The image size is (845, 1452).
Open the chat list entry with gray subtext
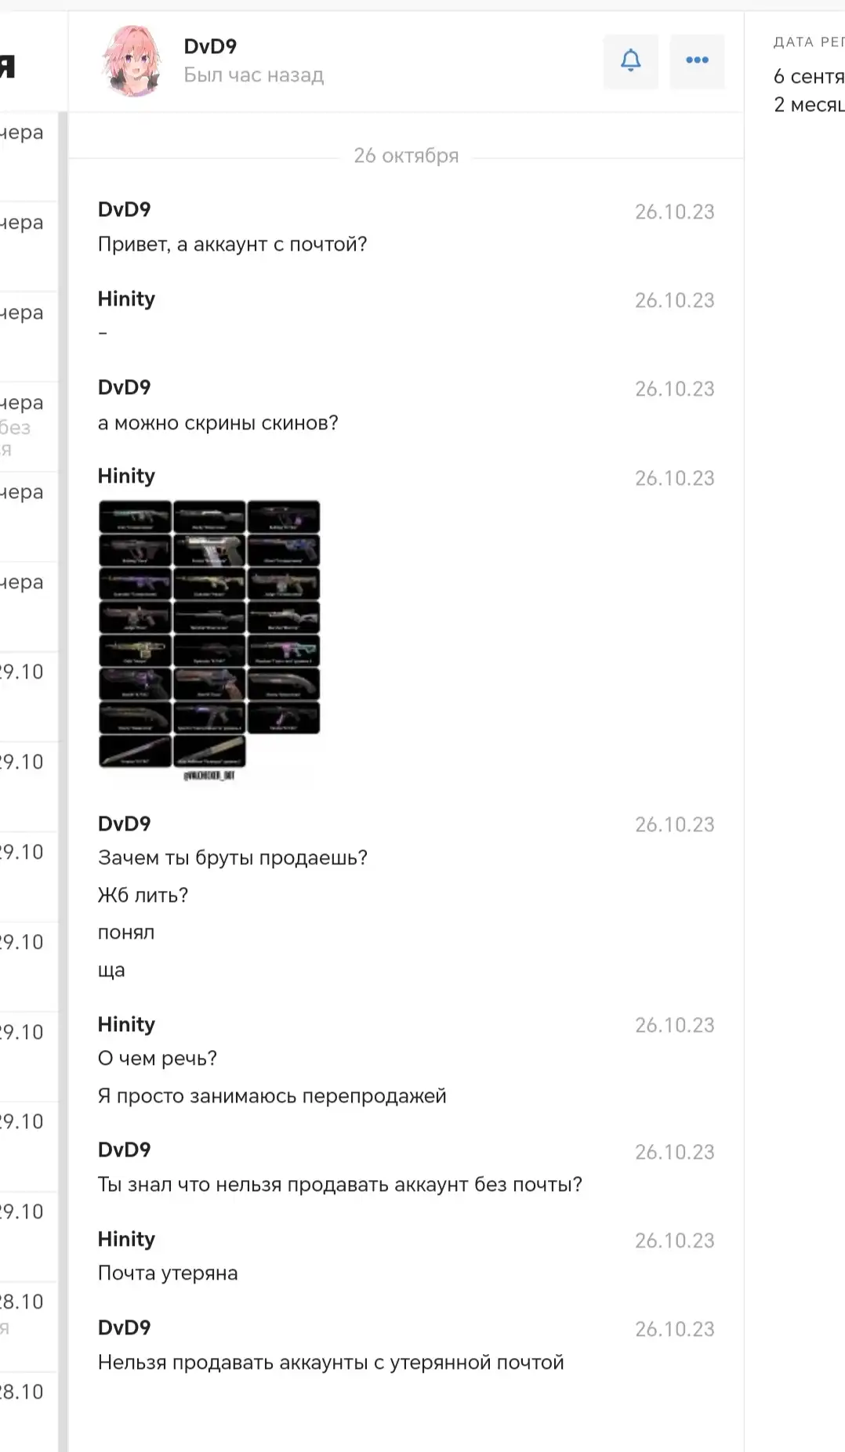pos(28,427)
